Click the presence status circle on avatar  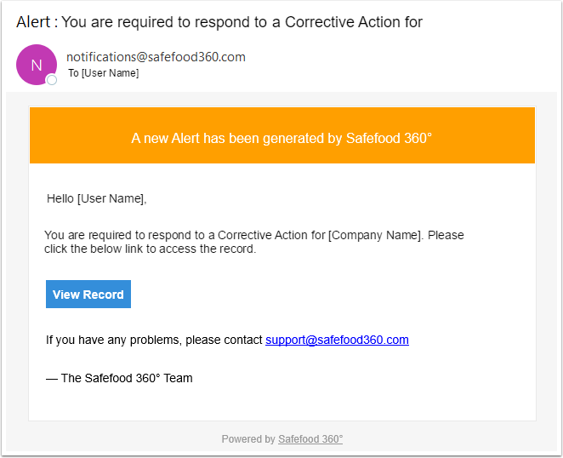pyautogui.click(x=51, y=80)
